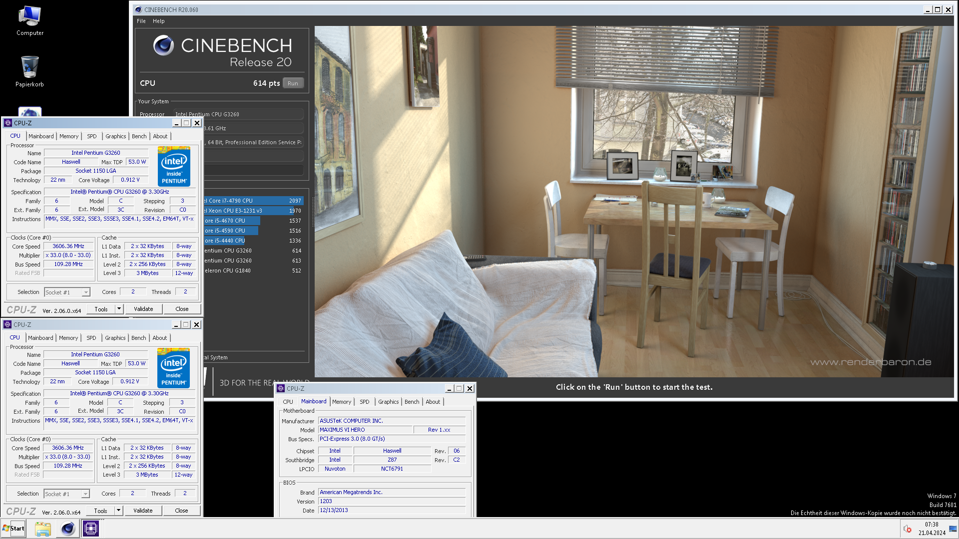Screen dimensions: 959x539
Task: Open Bench tab in lower left CPU-Z window
Action: click(139, 338)
